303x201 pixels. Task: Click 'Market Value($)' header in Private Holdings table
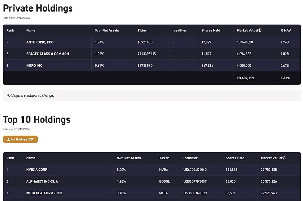(249, 31)
